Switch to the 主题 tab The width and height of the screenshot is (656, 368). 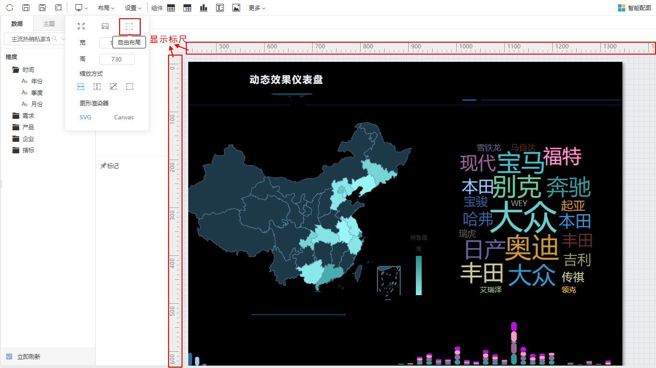point(49,23)
